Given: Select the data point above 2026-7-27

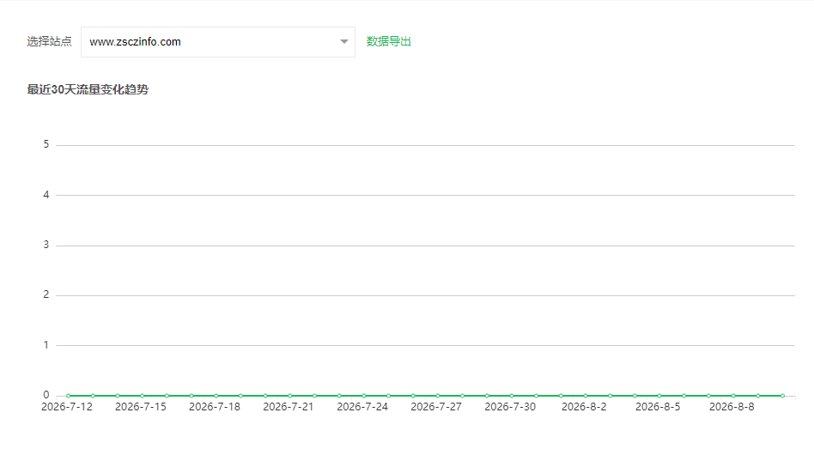Looking at the screenshot, I should click(x=438, y=396).
